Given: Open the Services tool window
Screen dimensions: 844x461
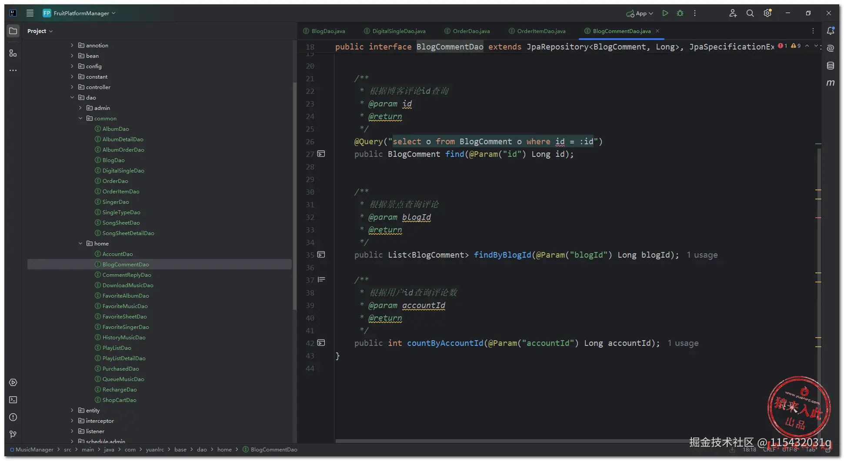Looking at the screenshot, I should coord(13,382).
